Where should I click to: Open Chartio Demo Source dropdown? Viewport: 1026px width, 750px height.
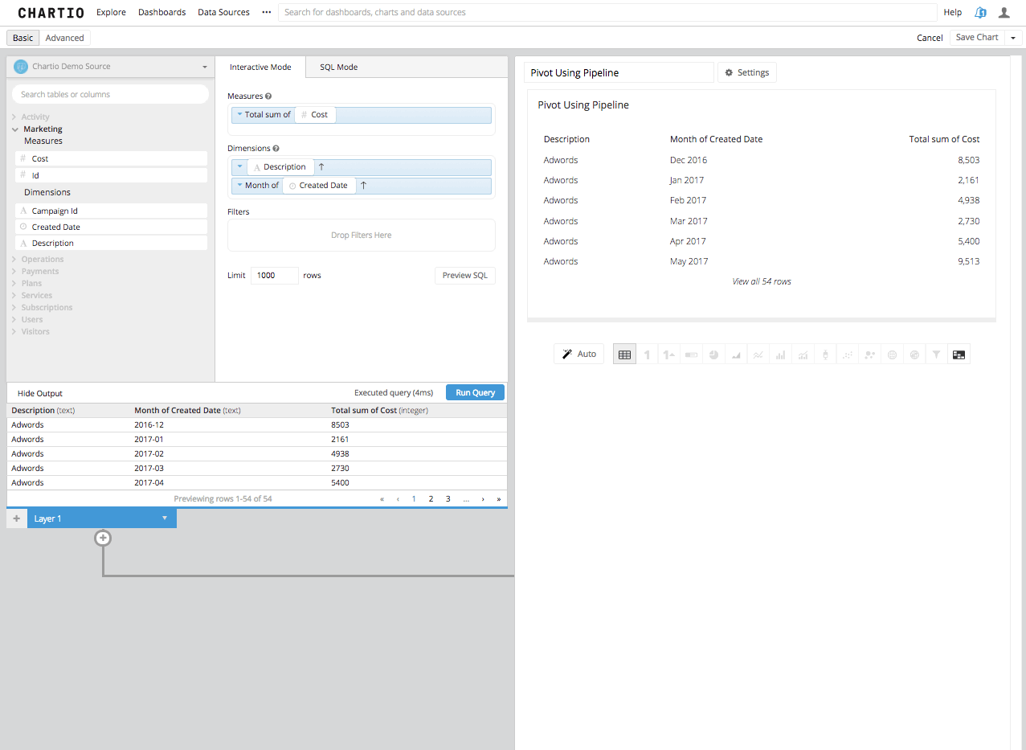[111, 67]
